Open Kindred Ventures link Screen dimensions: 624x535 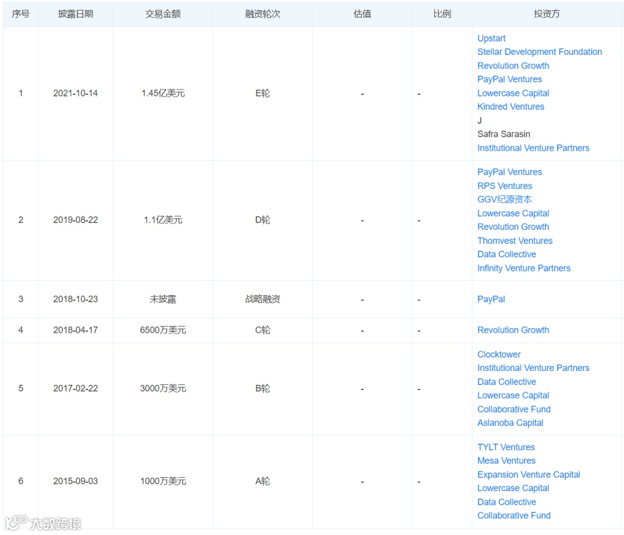[511, 107]
